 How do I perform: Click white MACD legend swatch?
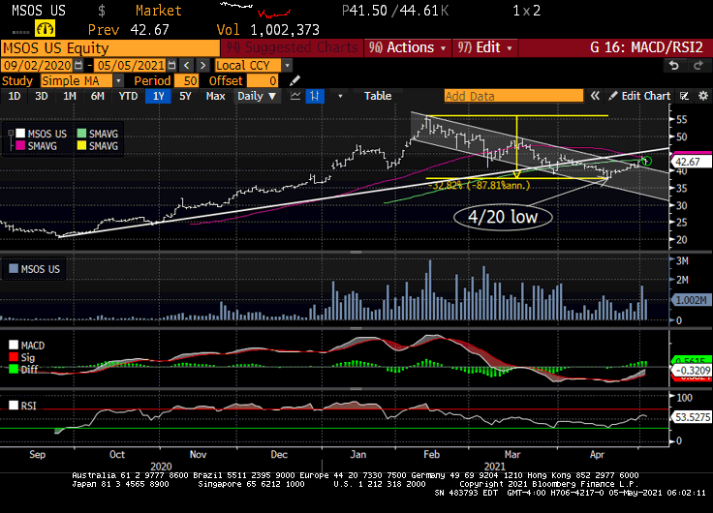tap(14, 345)
